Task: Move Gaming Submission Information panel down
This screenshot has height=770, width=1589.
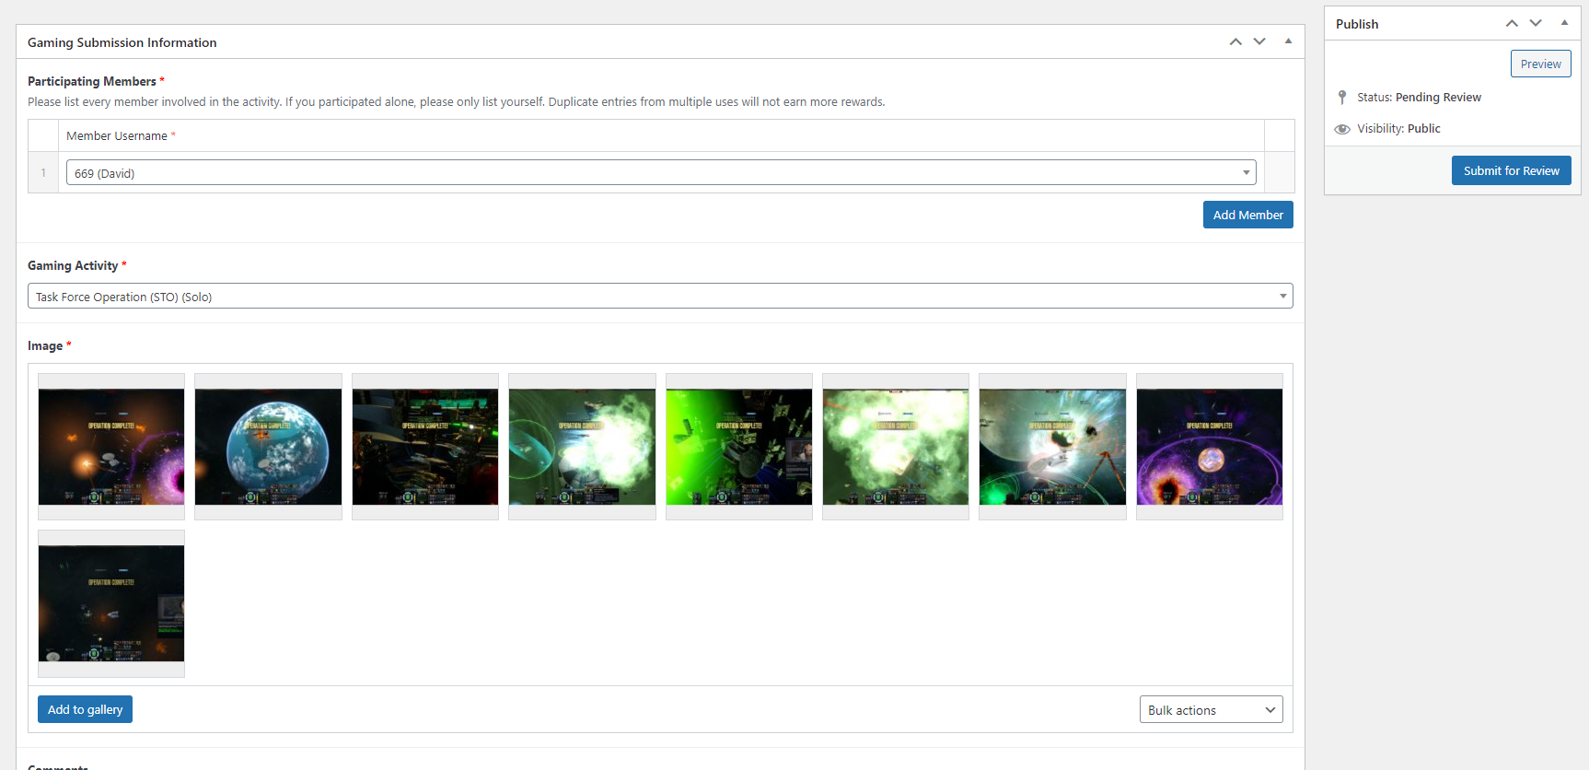Action: 1259,41
